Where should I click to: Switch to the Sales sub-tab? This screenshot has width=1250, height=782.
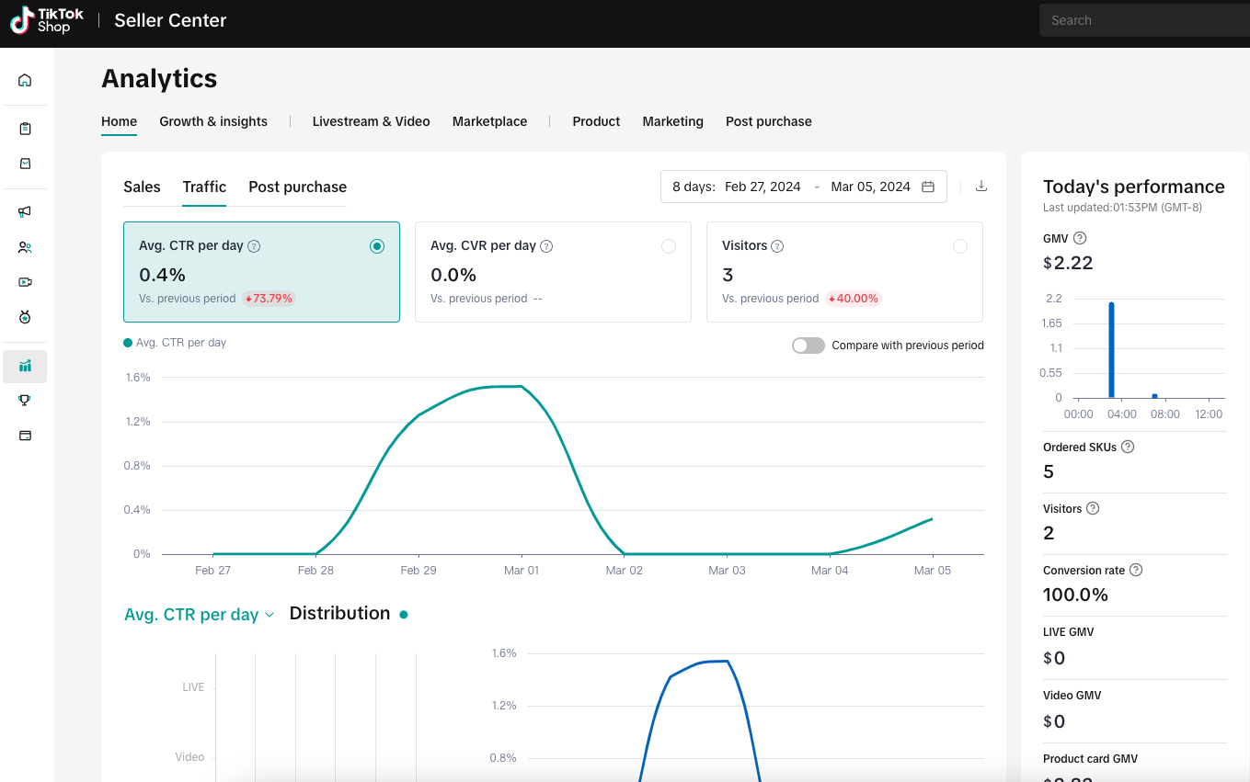pyautogui.click(x=142, y=187)
